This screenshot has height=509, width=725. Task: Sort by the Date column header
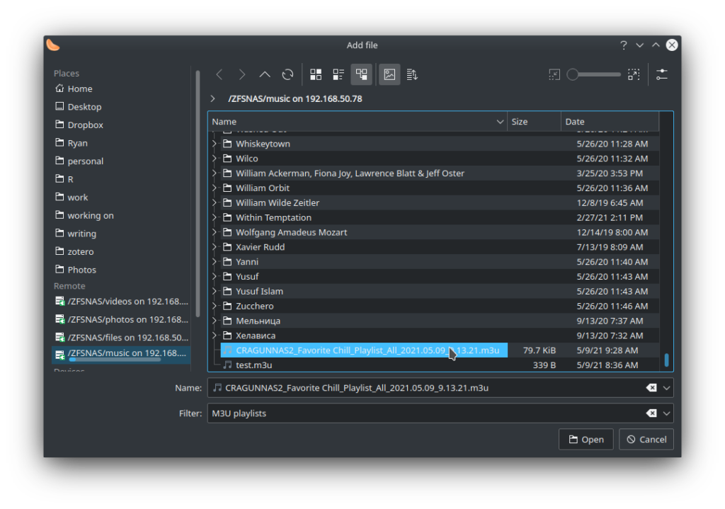(610, 122)
